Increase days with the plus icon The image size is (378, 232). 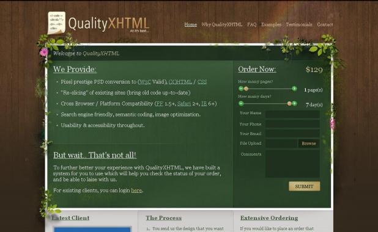point(294,104)
